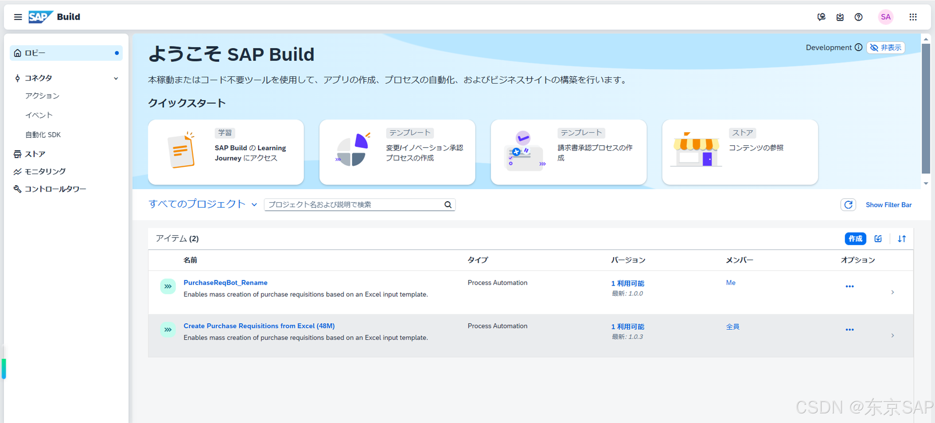The image size is (935, 423).
Task: Click the vertical scrollbar thumb
Action: point(926,109)
